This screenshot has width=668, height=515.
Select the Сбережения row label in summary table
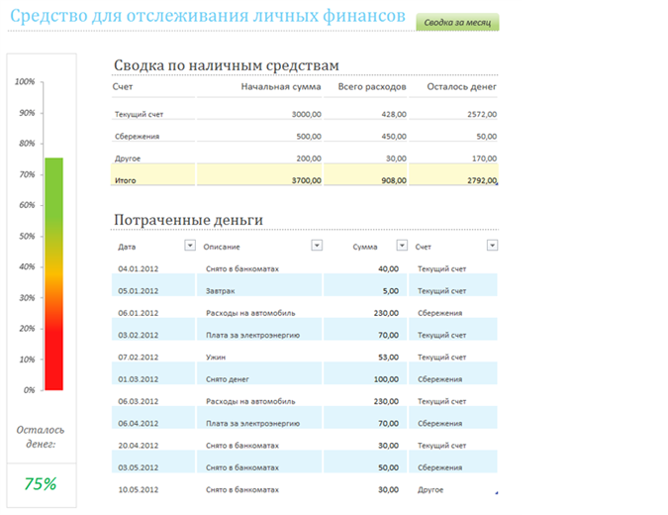(137, 137)
